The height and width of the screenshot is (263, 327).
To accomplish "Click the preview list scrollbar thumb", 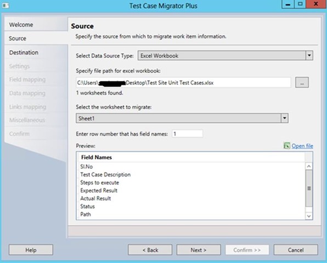I will click(309, 188).
